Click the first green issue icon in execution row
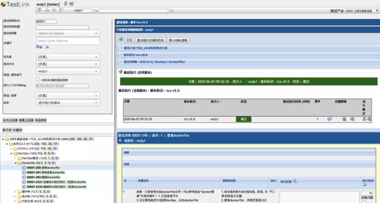Screen dimensions: 380x203 click(344, 119)
